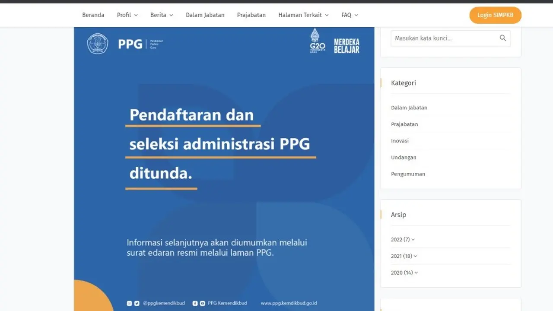Open the FAQ dropdown menu
Screen dimensions: 553x311
(349, 15)
